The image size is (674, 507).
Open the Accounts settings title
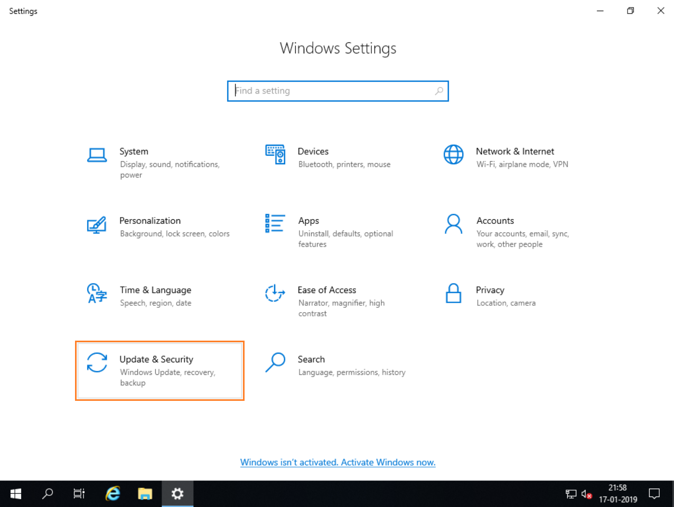[x=495, y=221]
